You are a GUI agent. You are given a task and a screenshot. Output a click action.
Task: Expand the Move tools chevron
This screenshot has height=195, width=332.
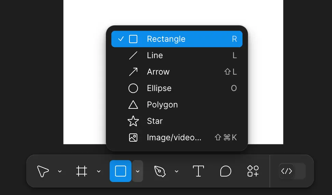tap(60, 171)
